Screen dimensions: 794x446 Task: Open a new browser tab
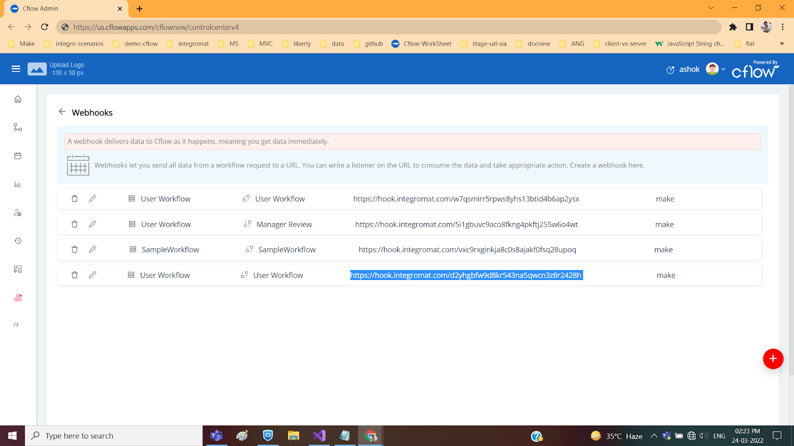click(139, 8)
